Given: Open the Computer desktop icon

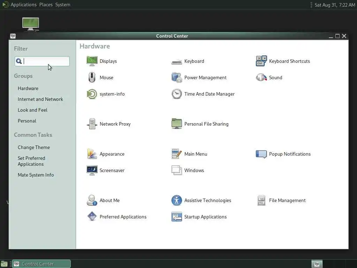Looking at the screenshot, I should coord(31,24).
